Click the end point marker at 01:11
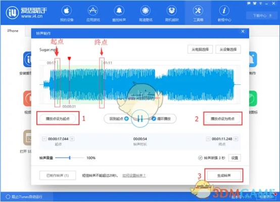 102,83
